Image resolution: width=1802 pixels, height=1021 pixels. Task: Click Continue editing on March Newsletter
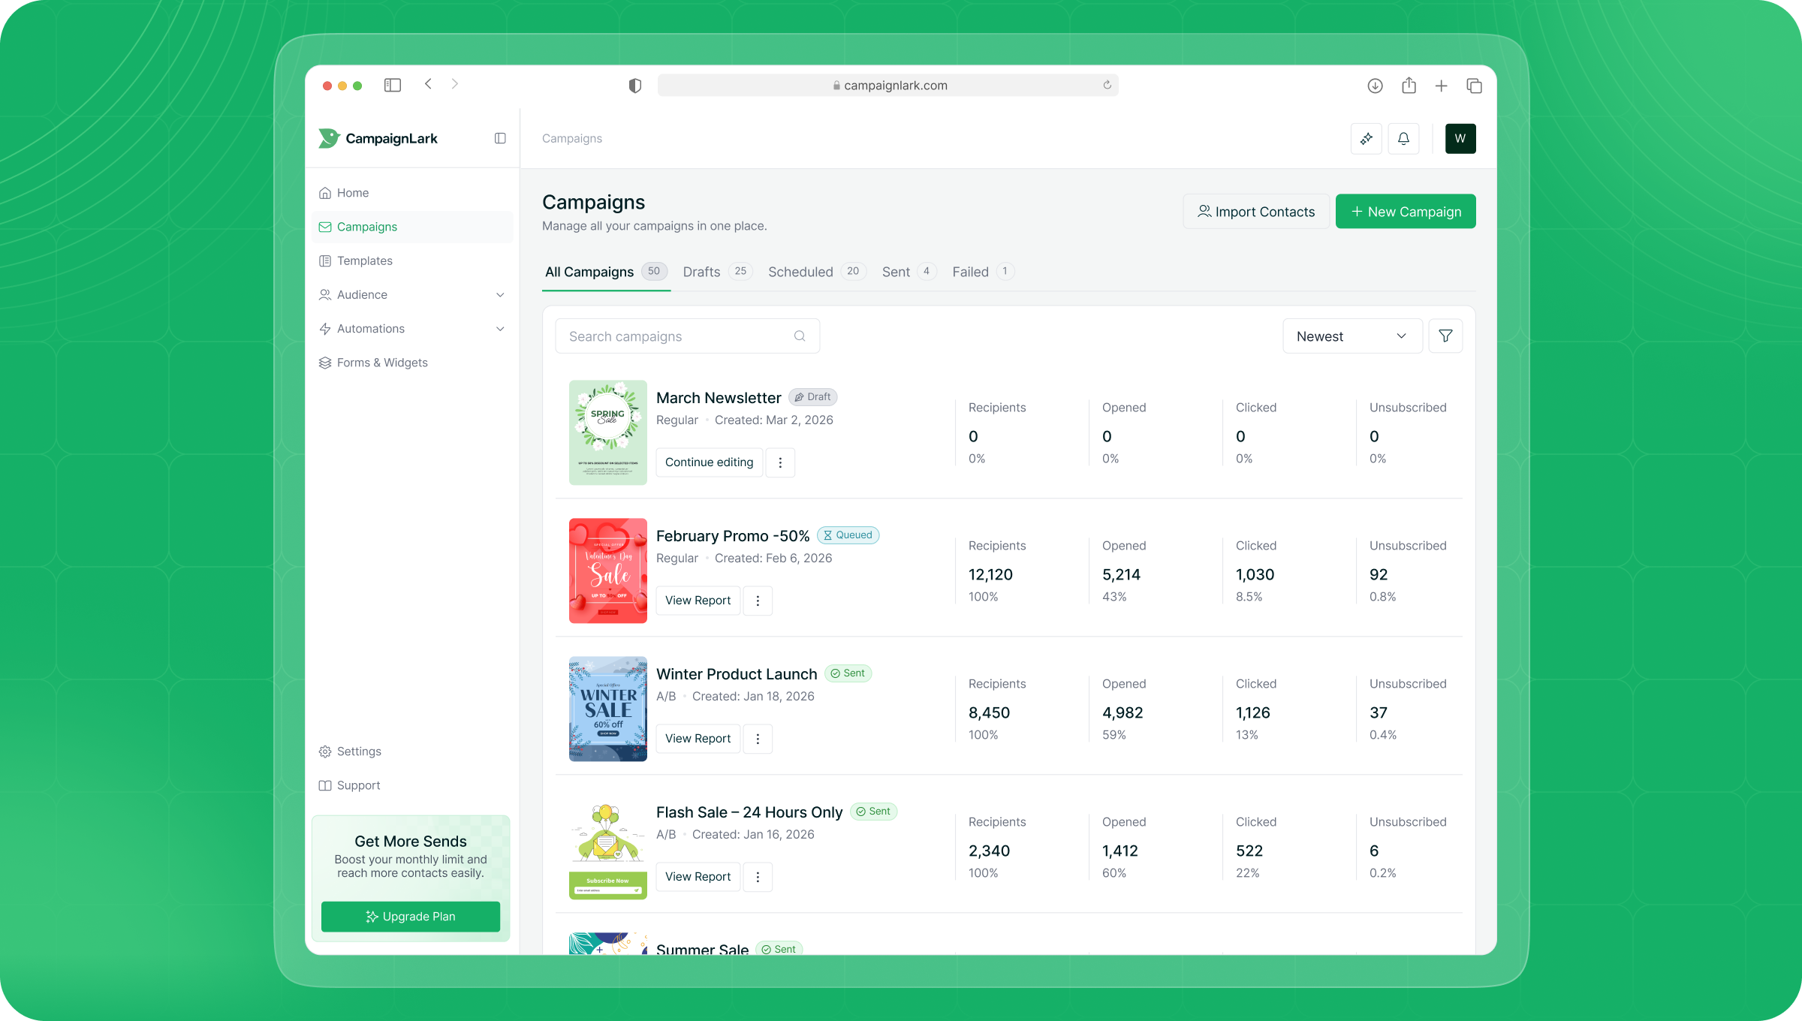coord(709,462)
